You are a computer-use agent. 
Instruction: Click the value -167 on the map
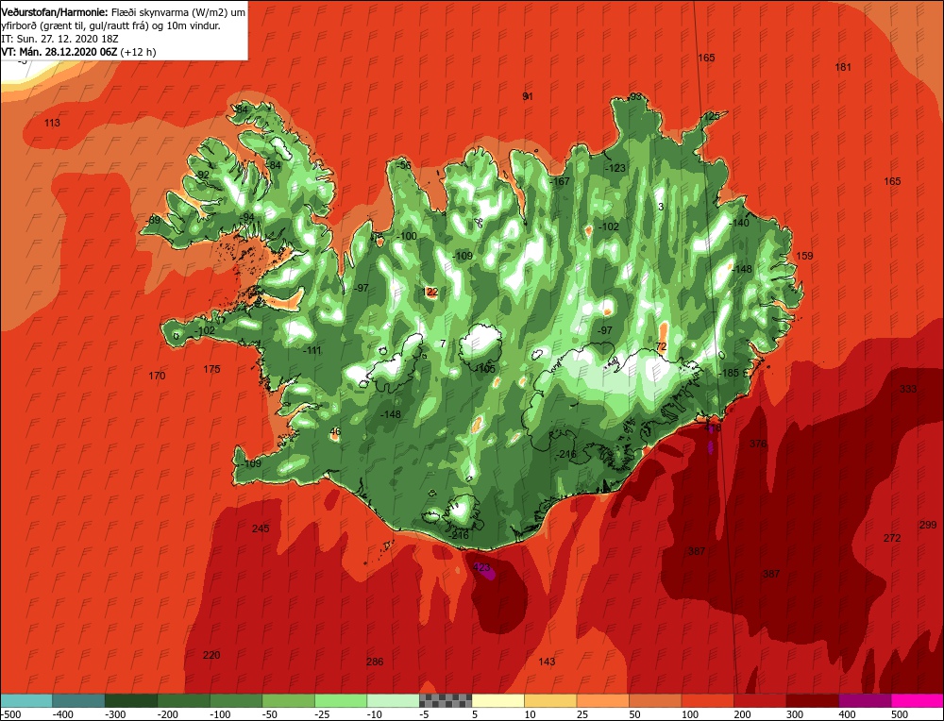coord(559,181)
